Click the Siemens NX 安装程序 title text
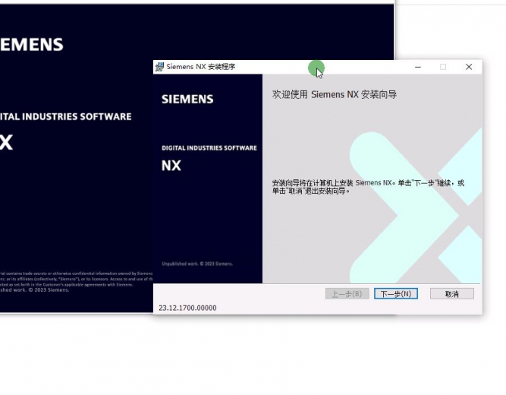Image resolution: width=506 pixels, height=395 pixels. click(201, 67)
